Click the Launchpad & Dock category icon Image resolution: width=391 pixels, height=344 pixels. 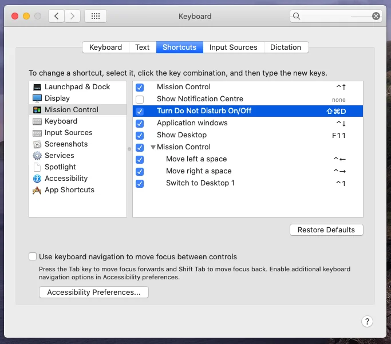[x=37, y=87]
